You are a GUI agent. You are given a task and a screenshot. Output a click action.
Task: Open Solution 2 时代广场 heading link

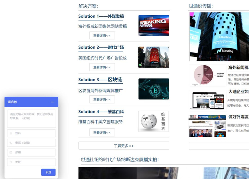coord(101,47)
